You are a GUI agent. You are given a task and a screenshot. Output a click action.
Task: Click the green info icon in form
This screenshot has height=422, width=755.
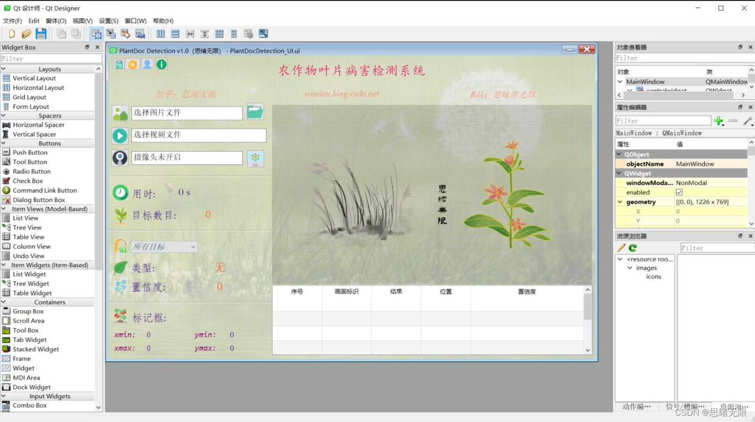(161, 64)
